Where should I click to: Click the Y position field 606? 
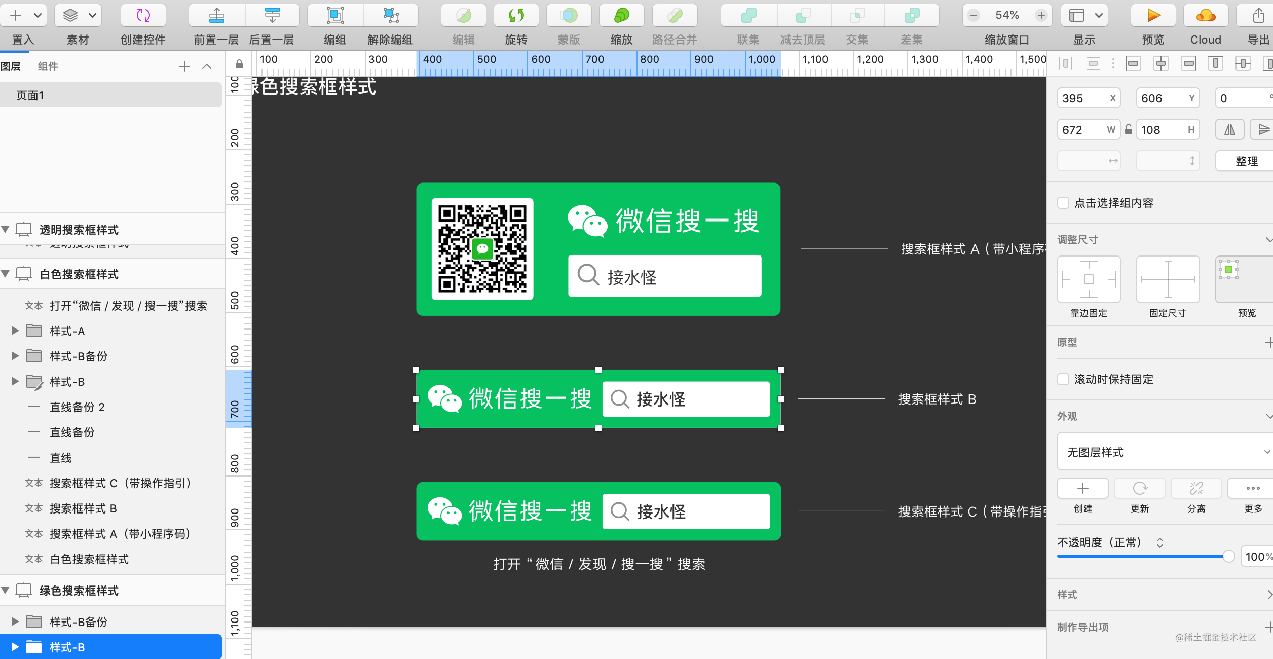tap(1168, 98)
